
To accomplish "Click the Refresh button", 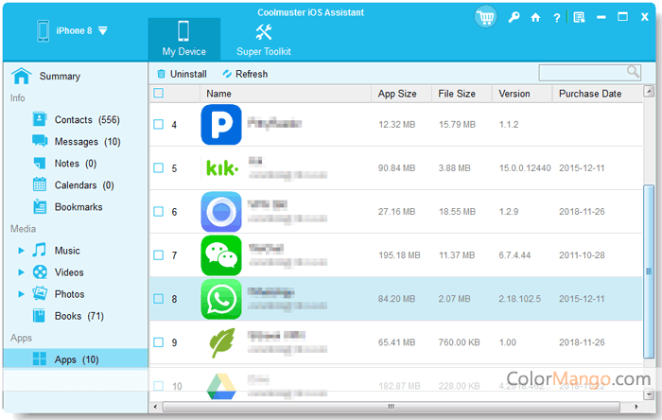I will (245, 74).
